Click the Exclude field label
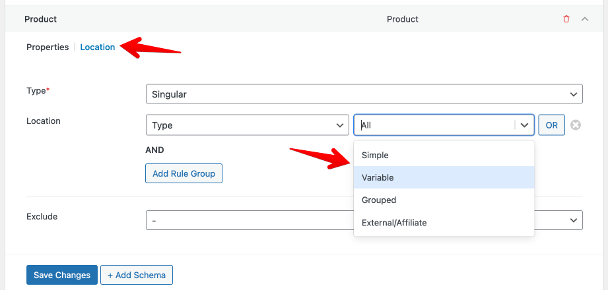Image resolution: width=608 pixels, height=290 pixels. pos(42,216)
